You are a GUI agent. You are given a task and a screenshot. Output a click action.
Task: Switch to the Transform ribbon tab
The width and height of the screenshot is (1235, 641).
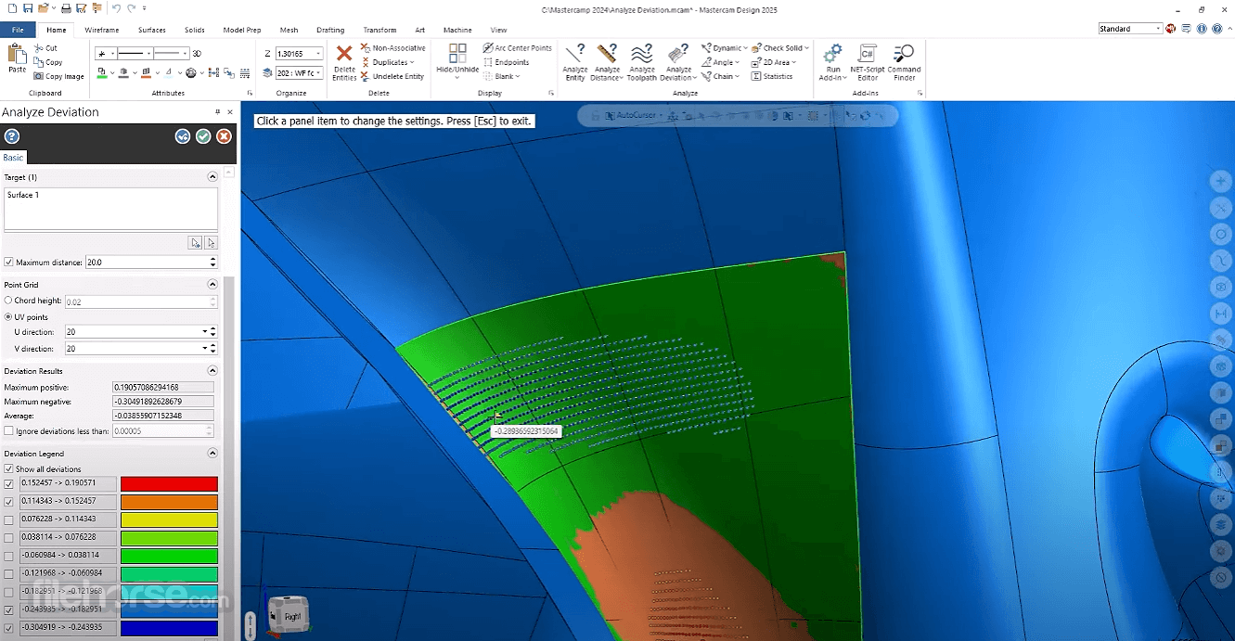[x=380, y=30]
